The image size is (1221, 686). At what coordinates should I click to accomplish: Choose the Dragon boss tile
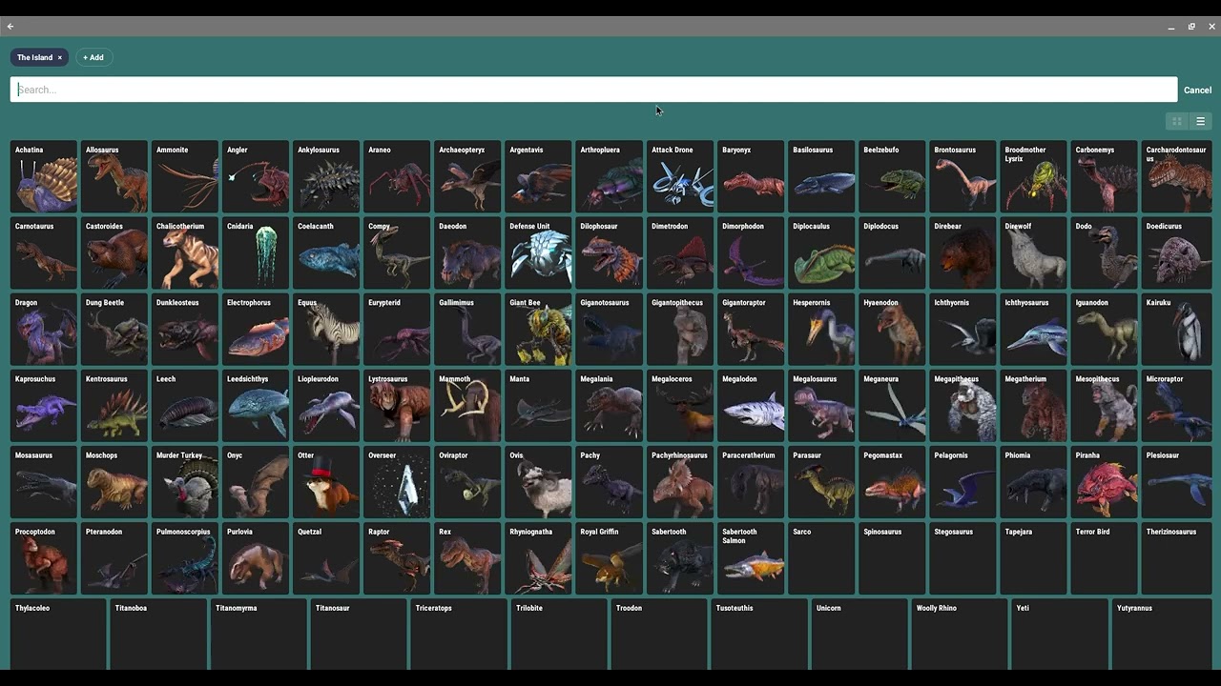coord(44,329)
